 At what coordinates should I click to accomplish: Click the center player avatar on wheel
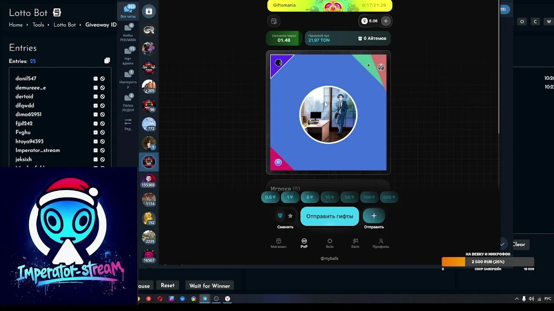click(x=328, y=114)
